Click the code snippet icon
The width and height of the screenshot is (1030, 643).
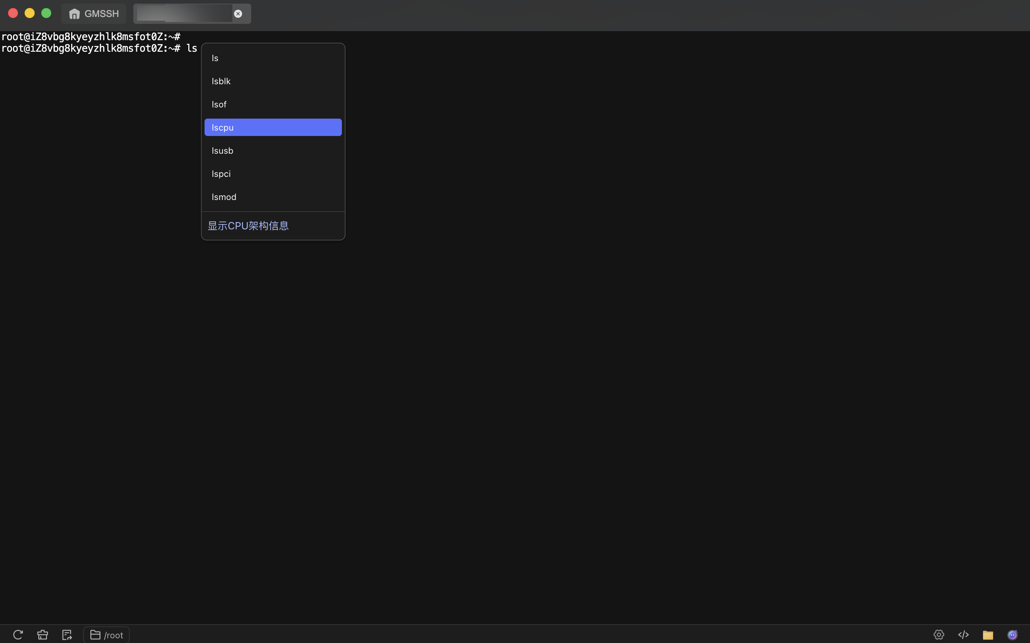point(963,634)
